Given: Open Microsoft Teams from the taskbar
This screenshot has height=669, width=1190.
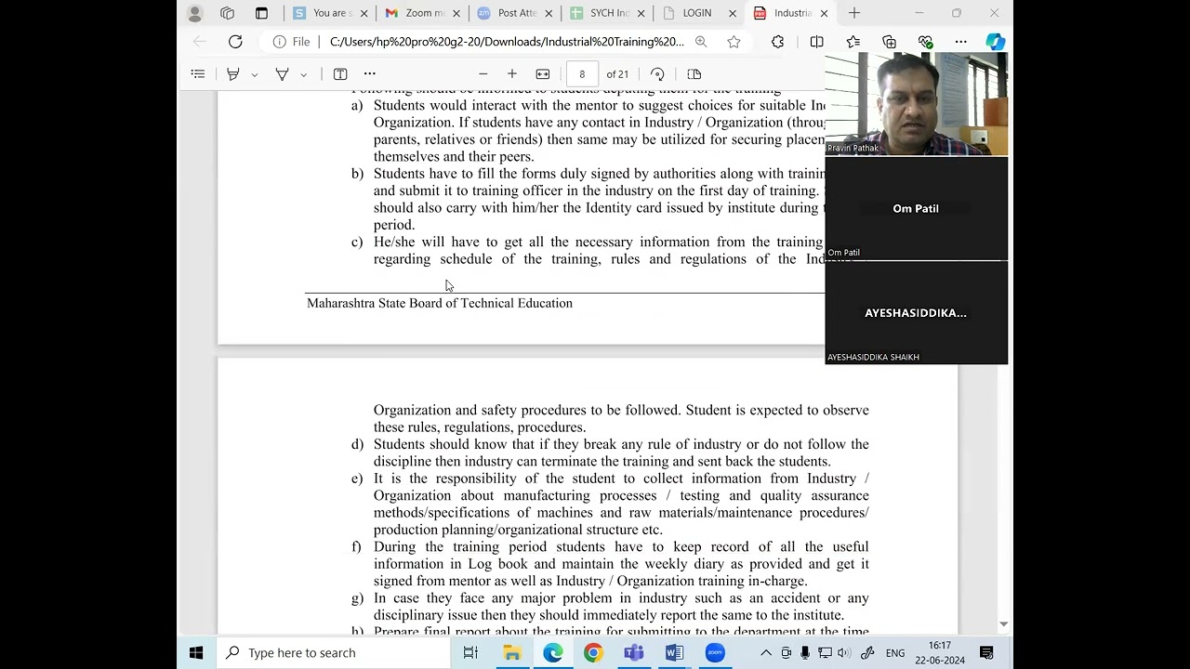Looking at the screenshot, I should pos(634,653).
